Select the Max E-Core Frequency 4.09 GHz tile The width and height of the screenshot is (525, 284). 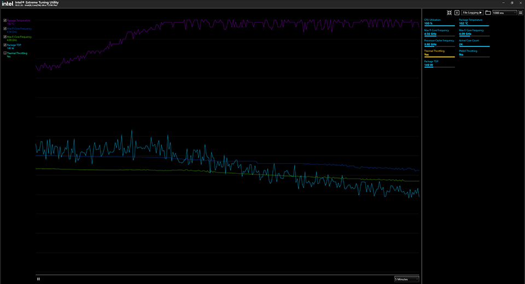(474, 32)
